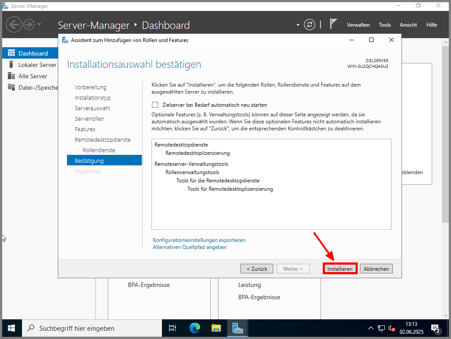Click the Windows Start button

coord(11,328)
